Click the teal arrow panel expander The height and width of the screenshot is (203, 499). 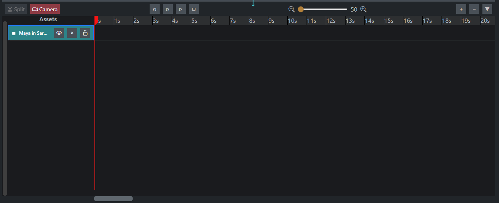[253, 3]
